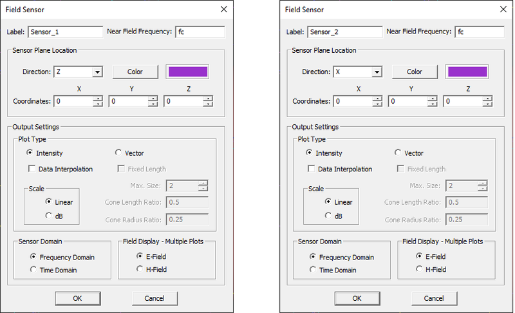Close the Sensor_2 Field Sensor dialog
Image resolution: width=515 pixels, height=313 pixels.
coord(503,10)
